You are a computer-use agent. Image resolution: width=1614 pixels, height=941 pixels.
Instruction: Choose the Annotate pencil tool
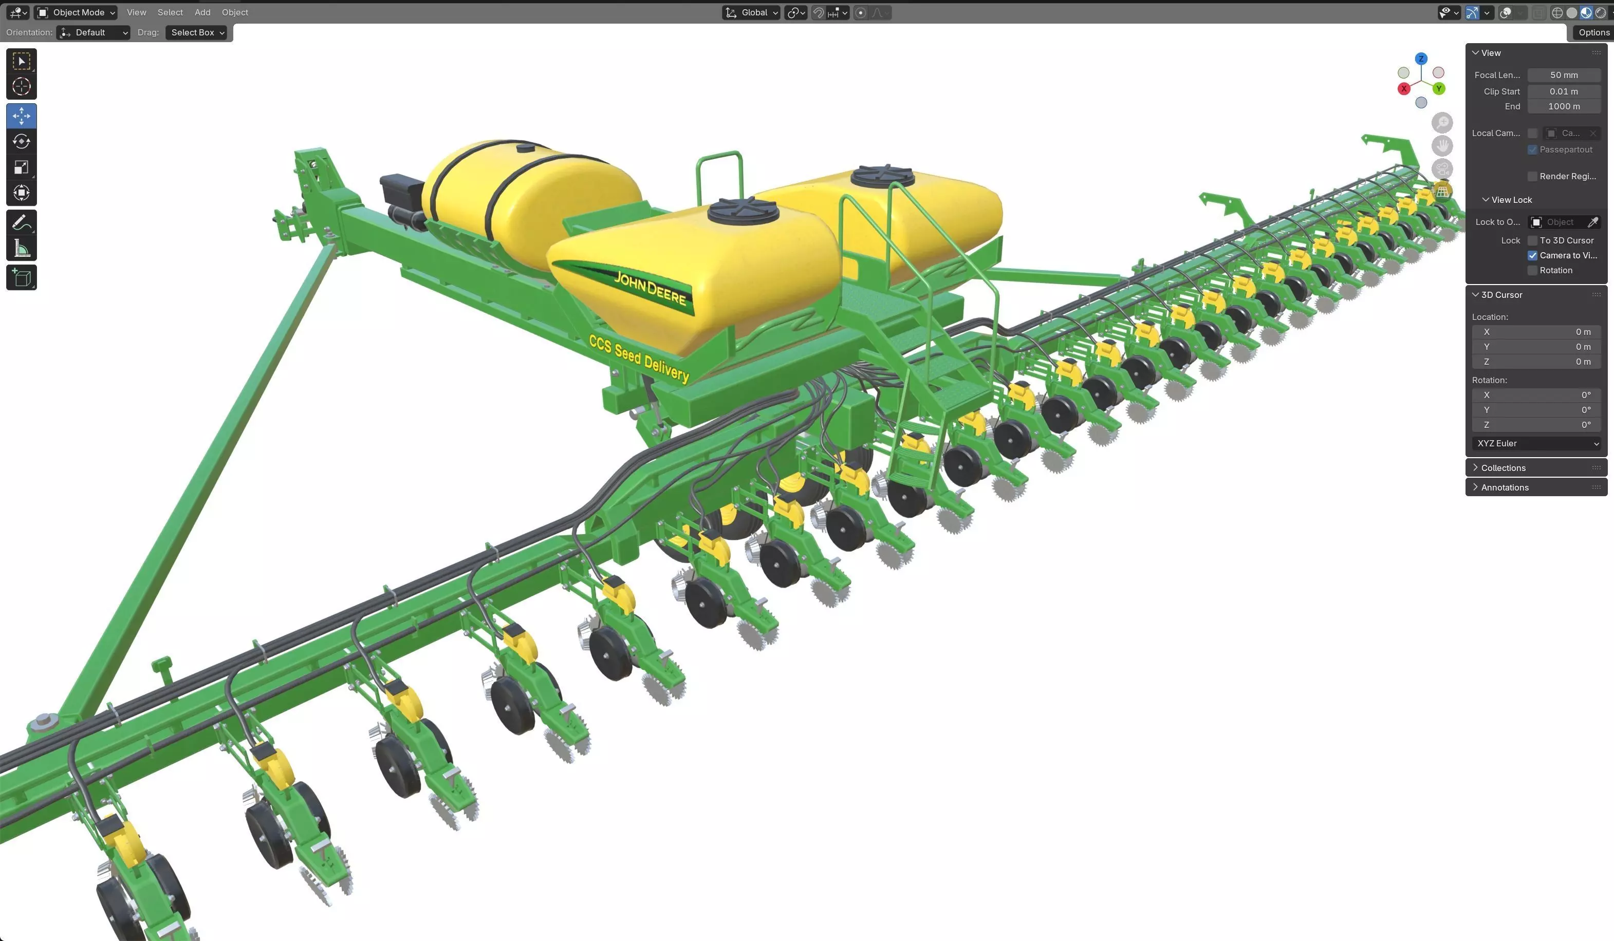pos(21,222)
